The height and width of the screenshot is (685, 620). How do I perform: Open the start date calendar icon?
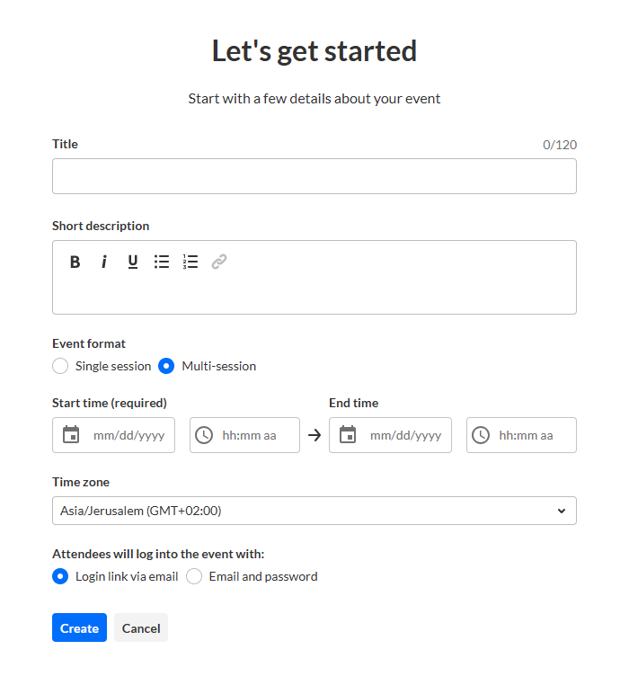tap(72, 435)
